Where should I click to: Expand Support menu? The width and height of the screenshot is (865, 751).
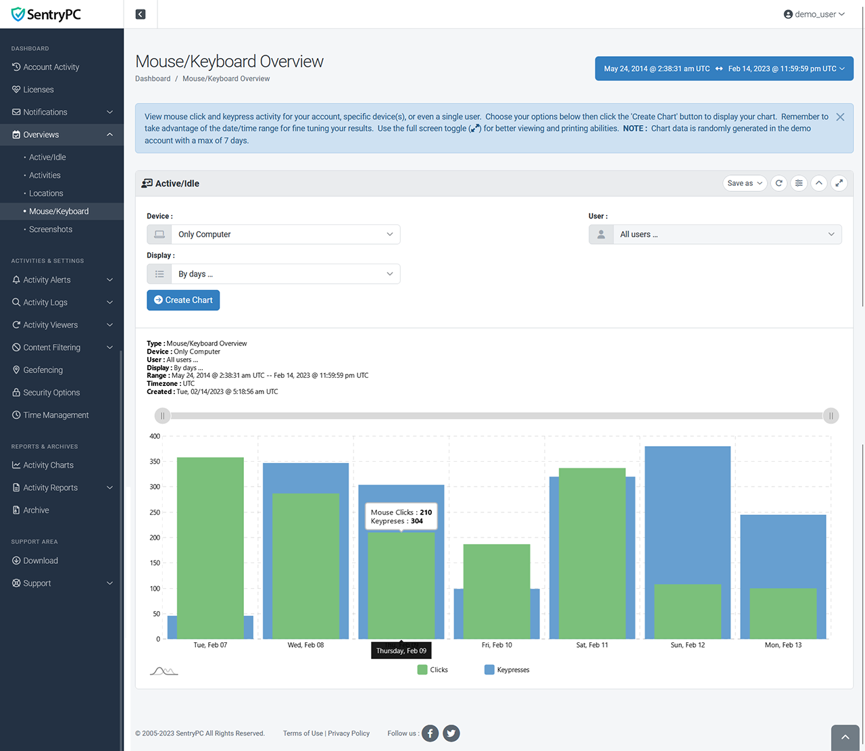pos(61,583)
